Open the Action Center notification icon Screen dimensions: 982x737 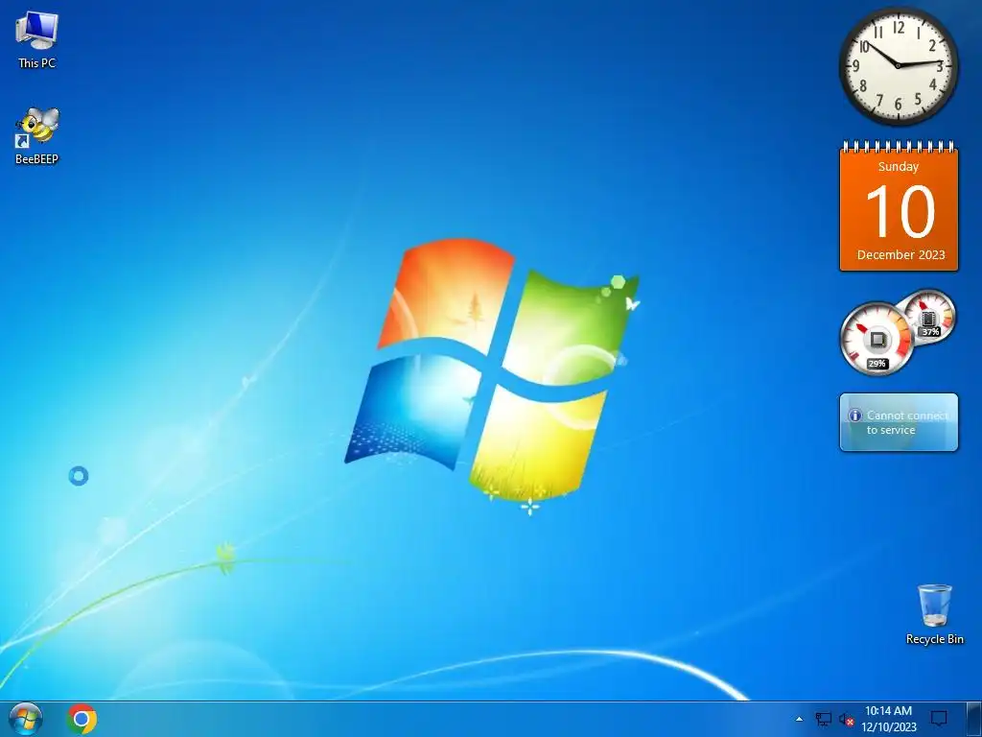point(939,719)
